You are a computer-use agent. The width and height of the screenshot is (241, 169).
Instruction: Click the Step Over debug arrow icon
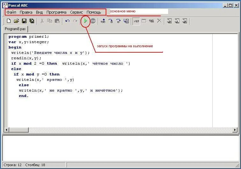point(118,21)
